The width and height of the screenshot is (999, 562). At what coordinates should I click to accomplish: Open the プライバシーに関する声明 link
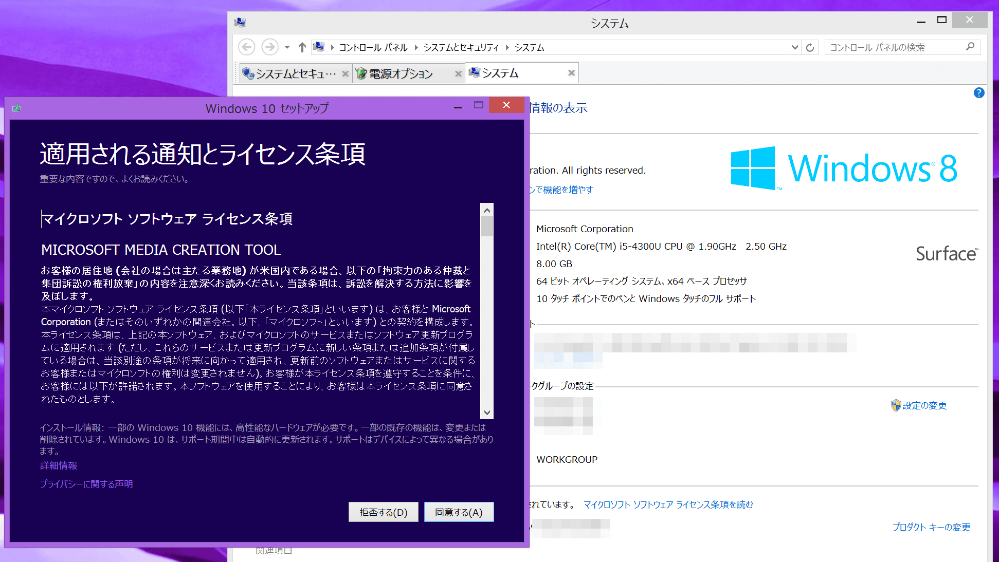coord(86,484)
